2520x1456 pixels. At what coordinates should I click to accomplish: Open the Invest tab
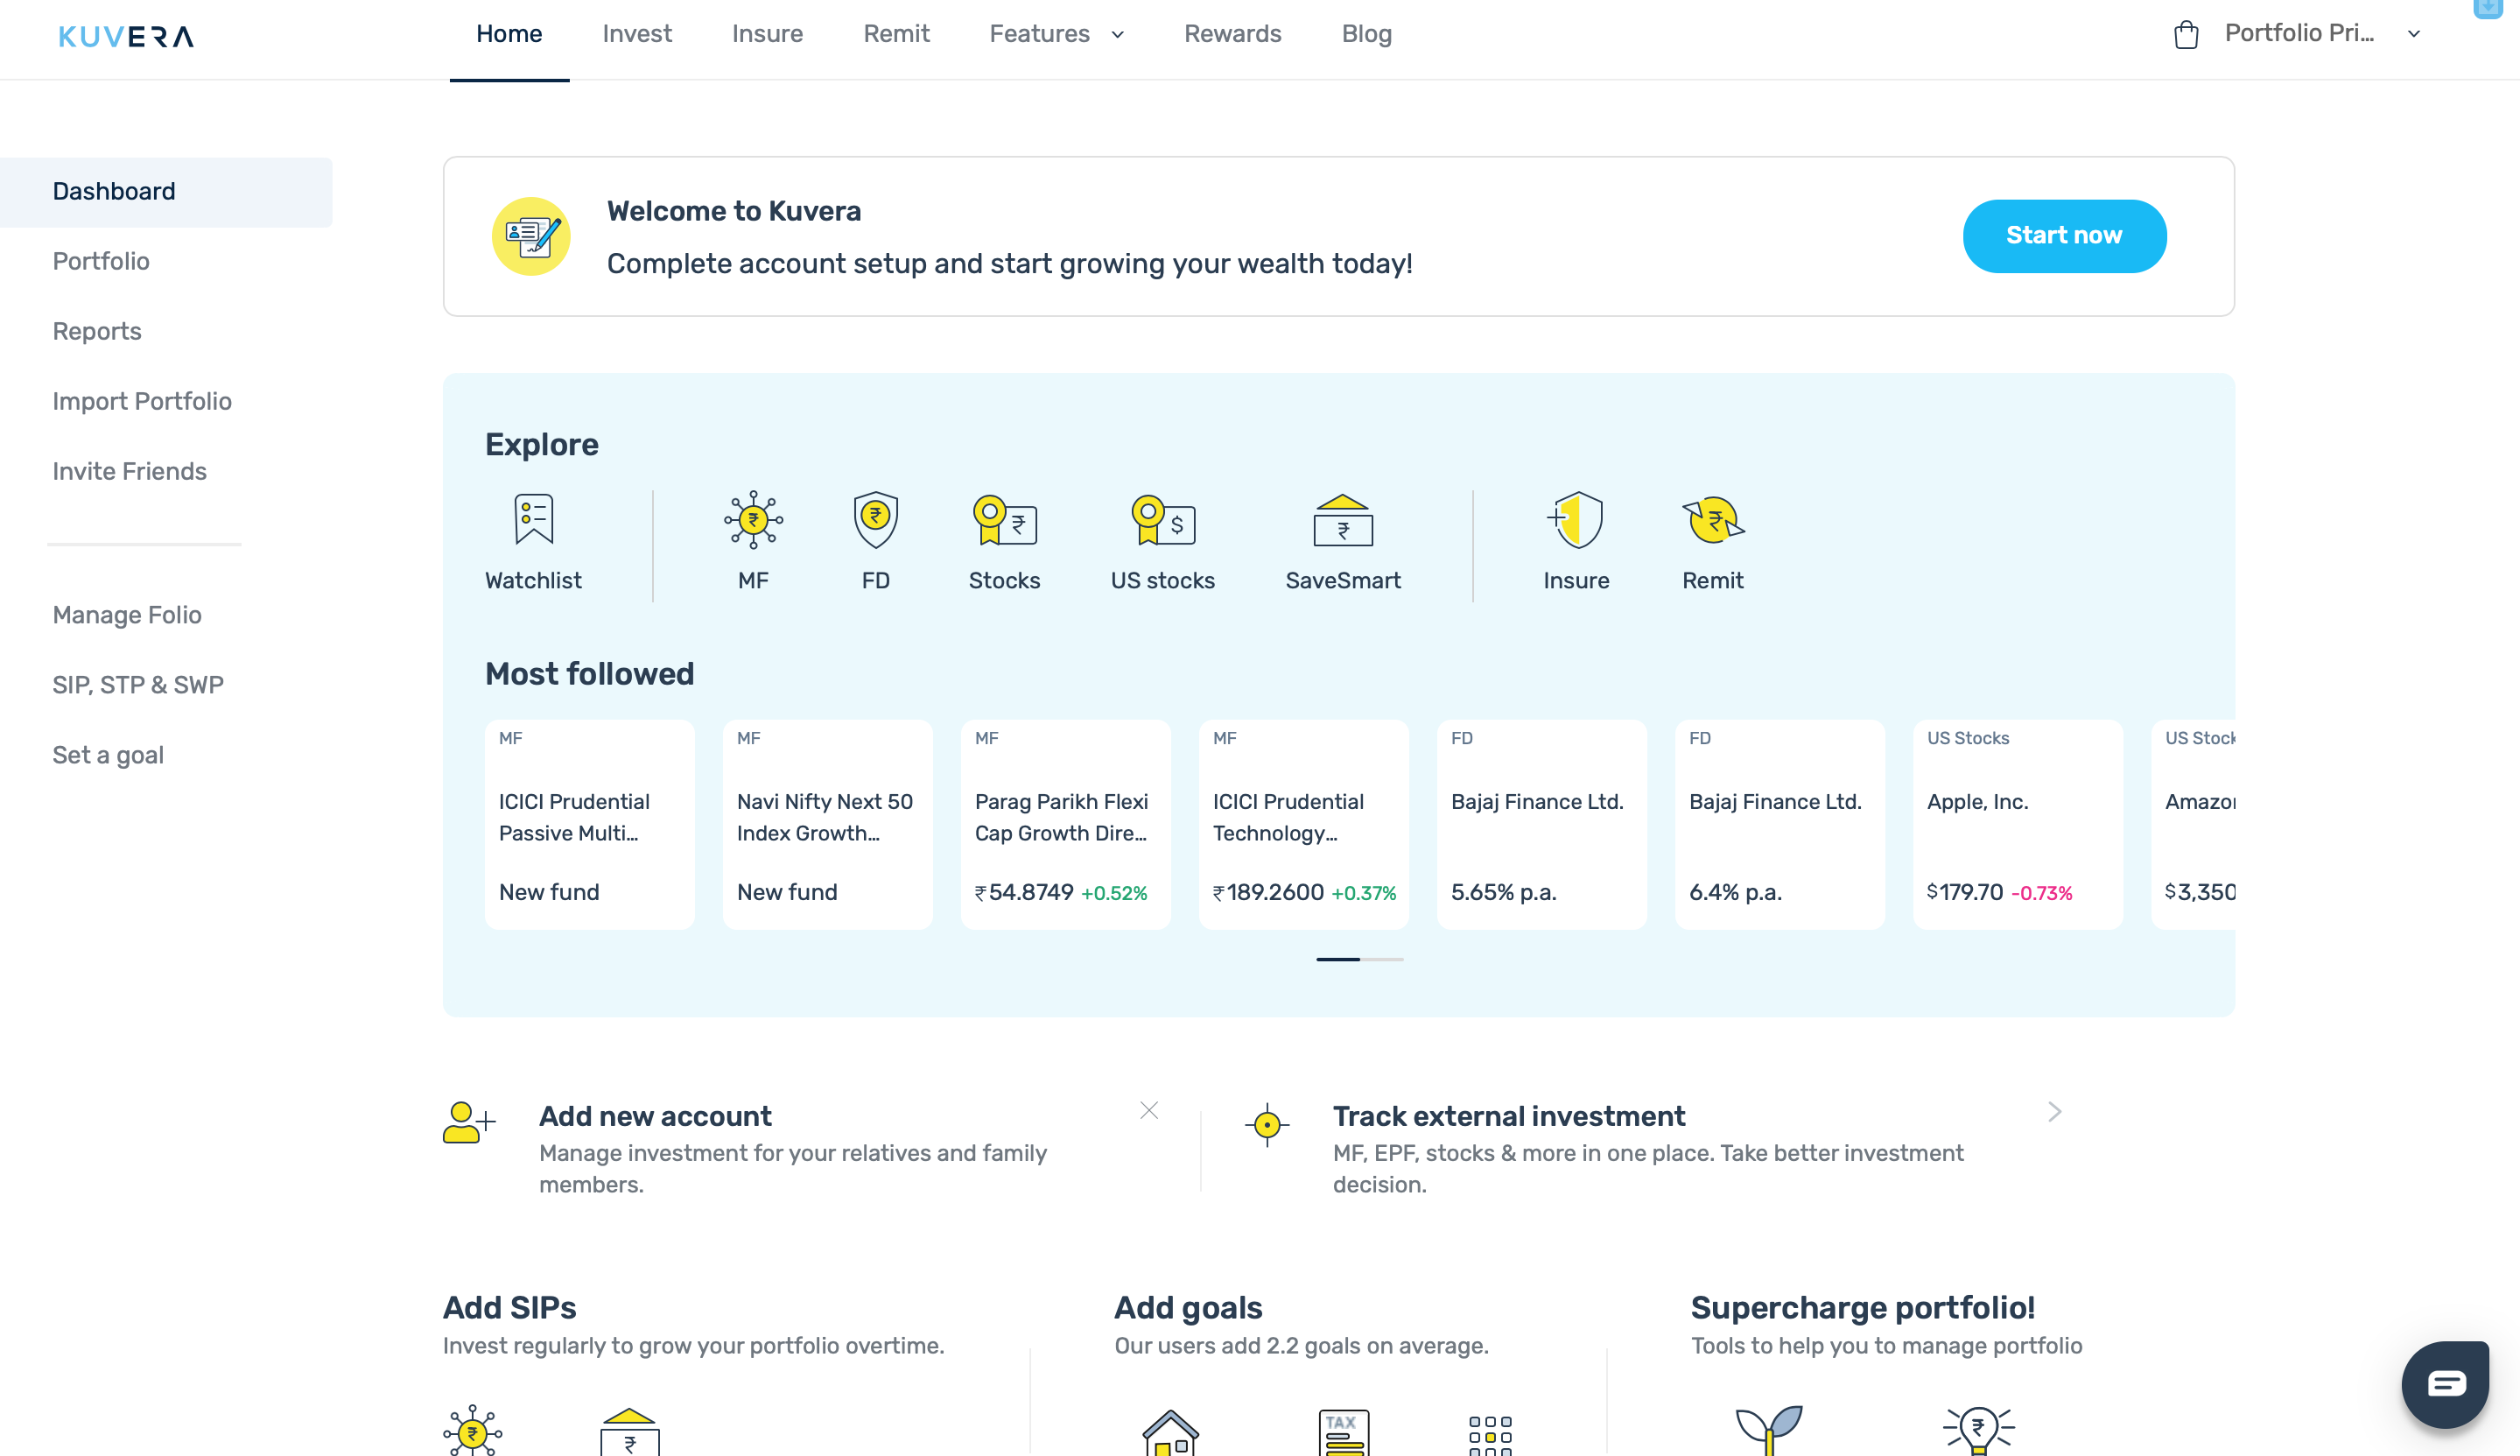point(636,34)
